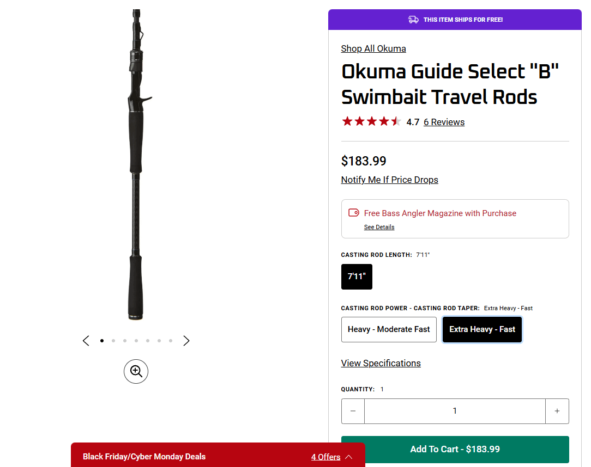Click the free shipping truck icon
Image resolution: width=591 pixels, height=467 pixels.
click(413, 20)
